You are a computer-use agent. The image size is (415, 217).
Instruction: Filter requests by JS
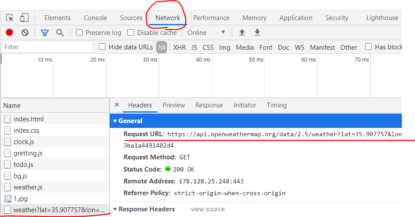194,47
